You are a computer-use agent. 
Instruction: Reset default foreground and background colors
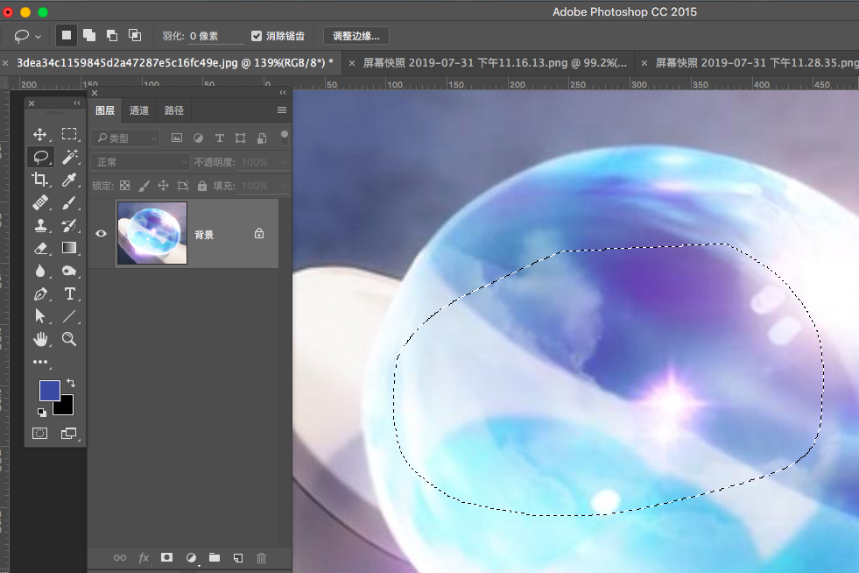[x=42, y=413]
